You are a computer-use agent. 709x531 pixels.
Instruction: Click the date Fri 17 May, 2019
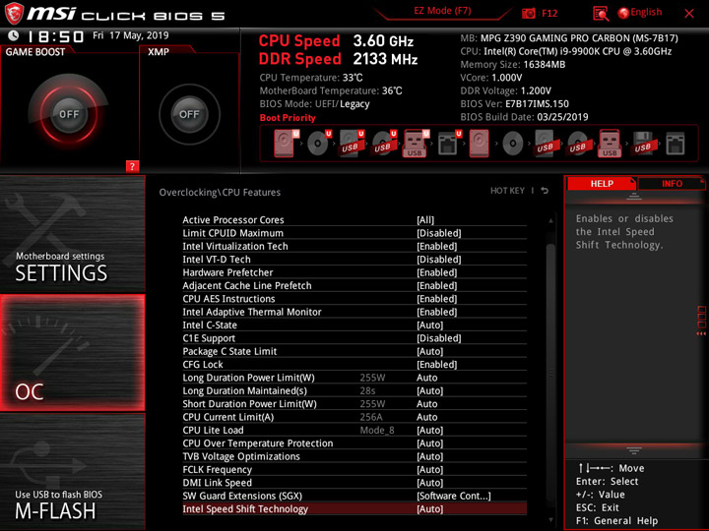pyautogui.click(x=131, y=35)
